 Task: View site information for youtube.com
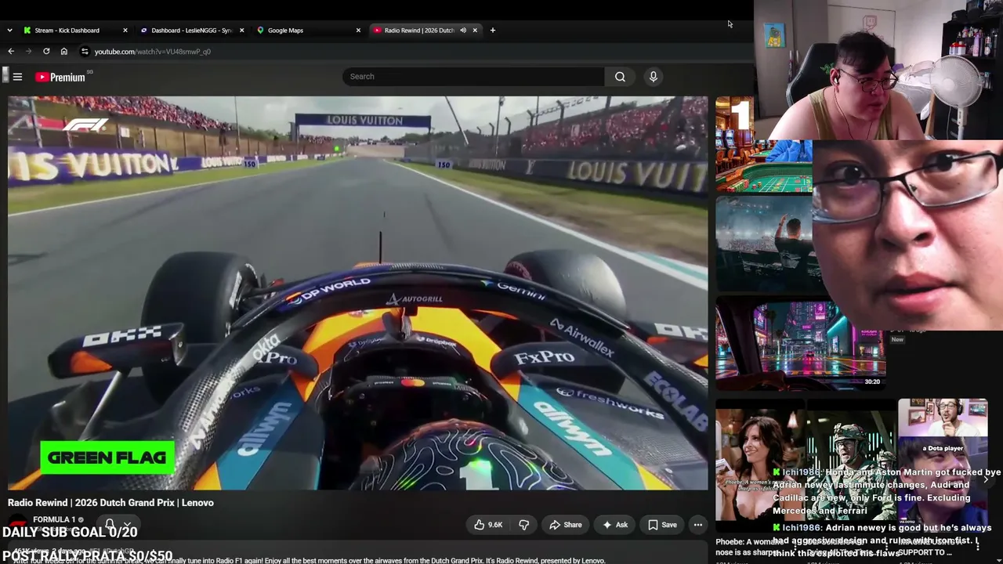(x=85, y=52)
